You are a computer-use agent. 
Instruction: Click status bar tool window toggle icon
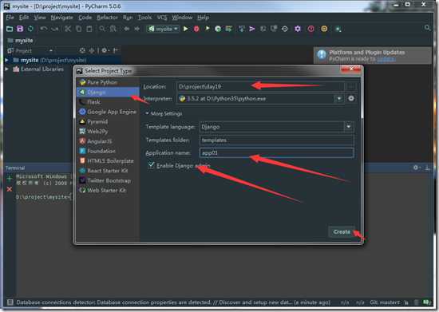tap(10, 302)
